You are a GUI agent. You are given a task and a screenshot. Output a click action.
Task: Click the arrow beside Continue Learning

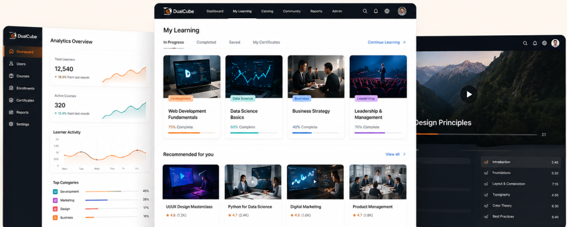(x=404, y=42)
